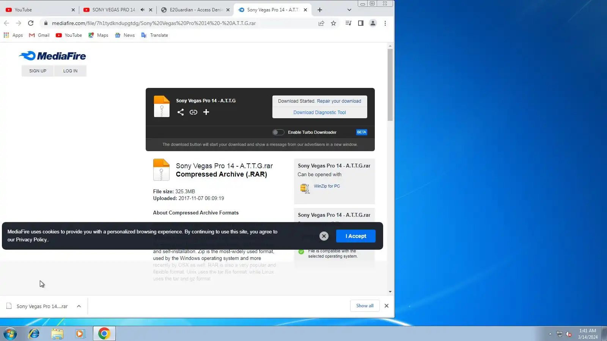Open Translate bookmark

154,35
